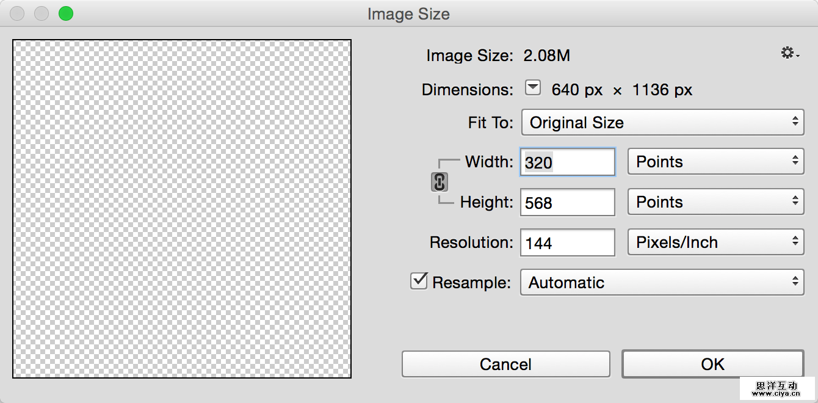Click the green zoom window button
Screen dimensions: 818x403
tap(66, 13)
